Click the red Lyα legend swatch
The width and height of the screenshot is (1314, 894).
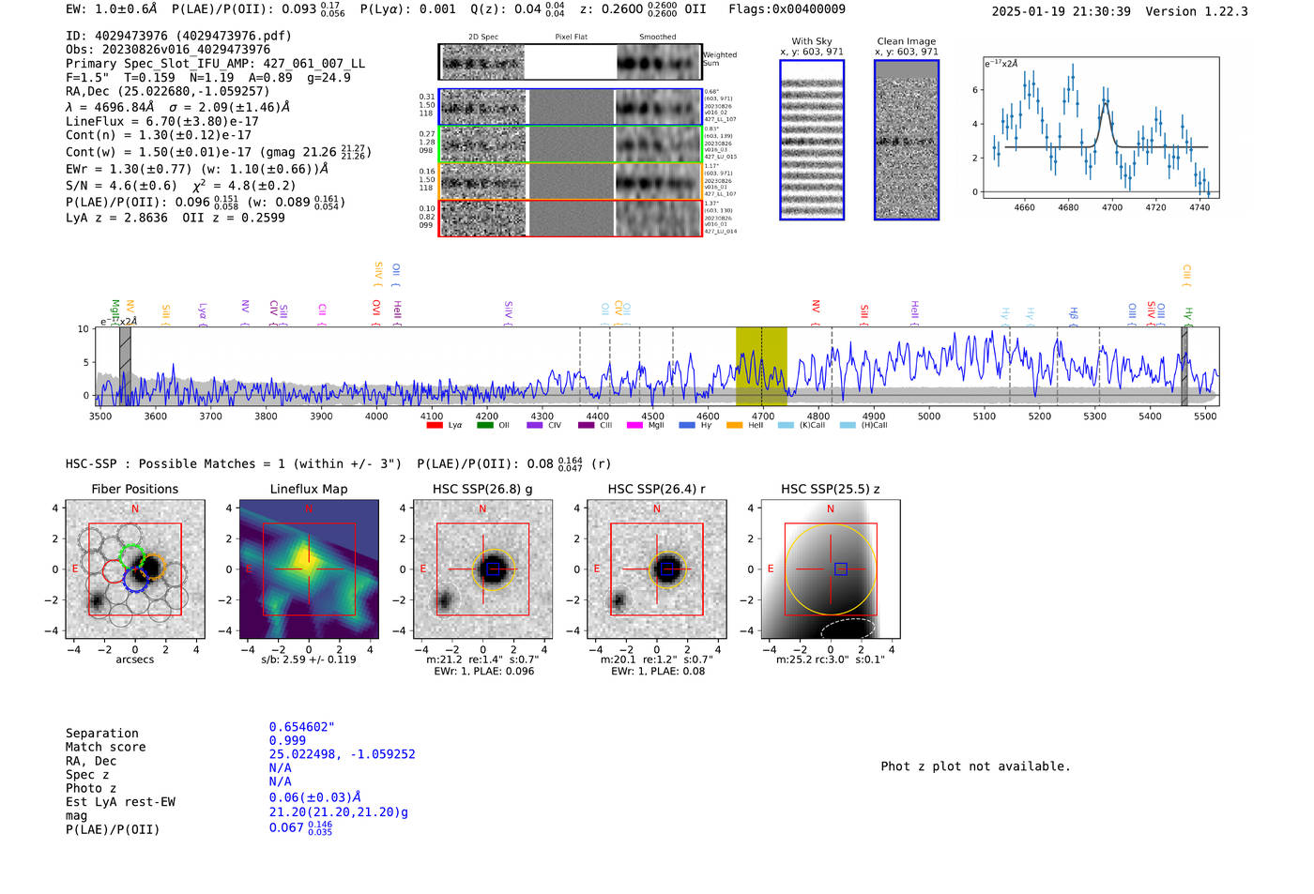click(434, 426)
